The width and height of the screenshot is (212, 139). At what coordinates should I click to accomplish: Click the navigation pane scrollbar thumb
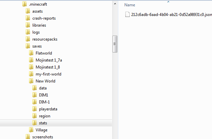[x=115, y=44]
